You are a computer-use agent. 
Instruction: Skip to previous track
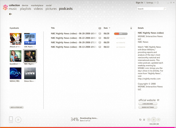[x=149, y=120]
